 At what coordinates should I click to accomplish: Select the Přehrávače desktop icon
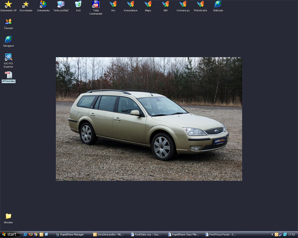(200, 4)
